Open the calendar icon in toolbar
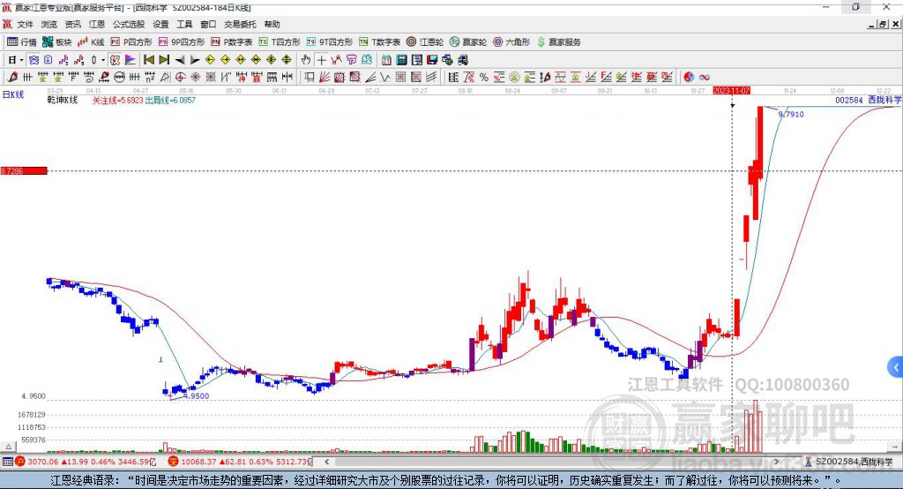903x489 pixels. pyautogui.click(x=386, y=60)
